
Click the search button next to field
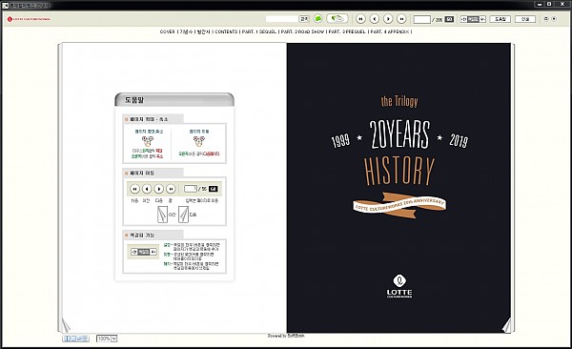[x=303, y=19]
